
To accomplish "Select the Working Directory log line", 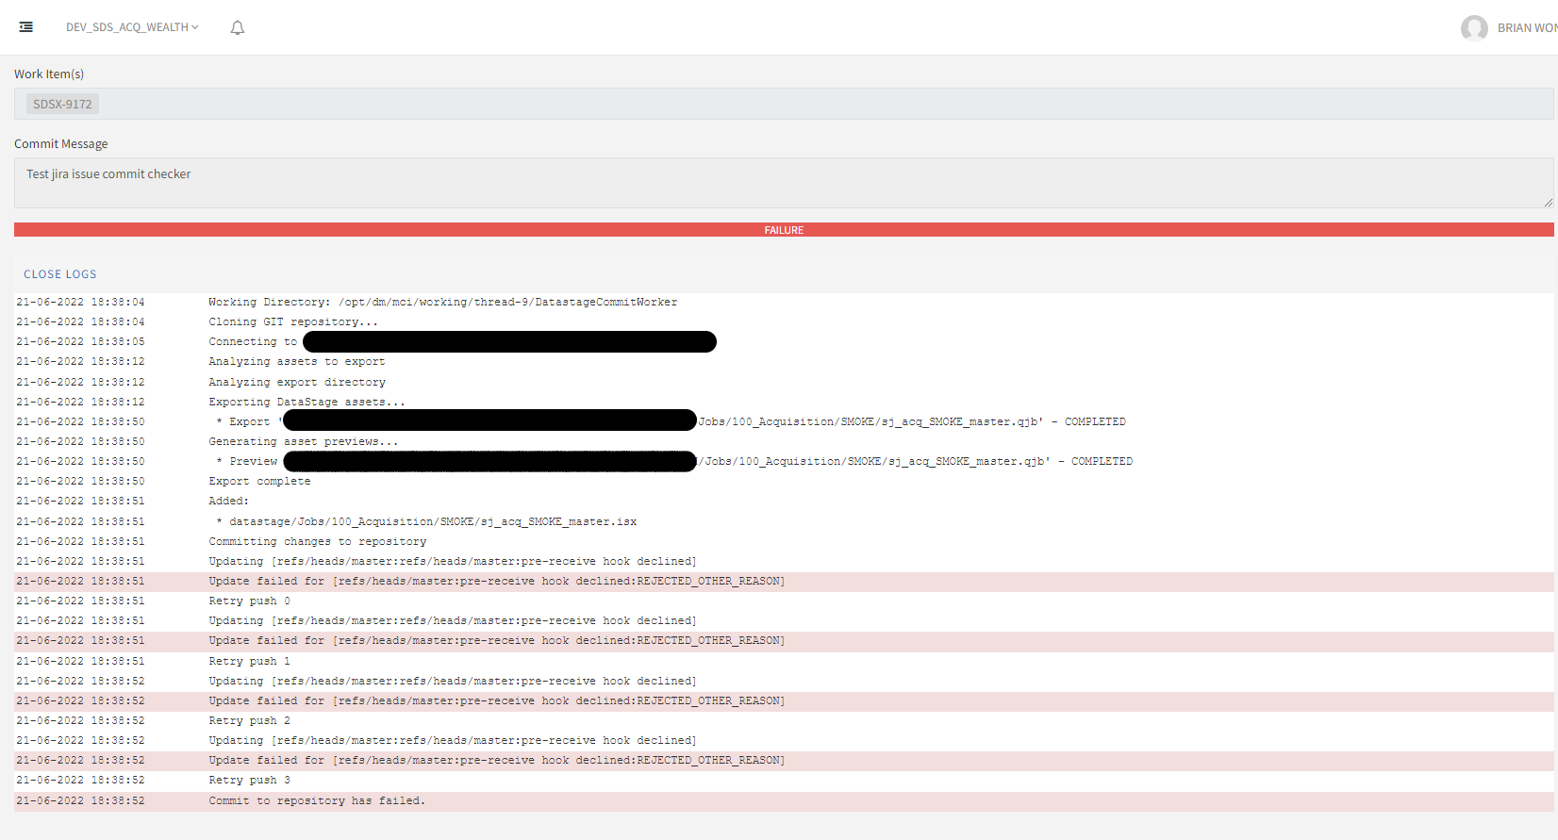I will click(442, 303).
